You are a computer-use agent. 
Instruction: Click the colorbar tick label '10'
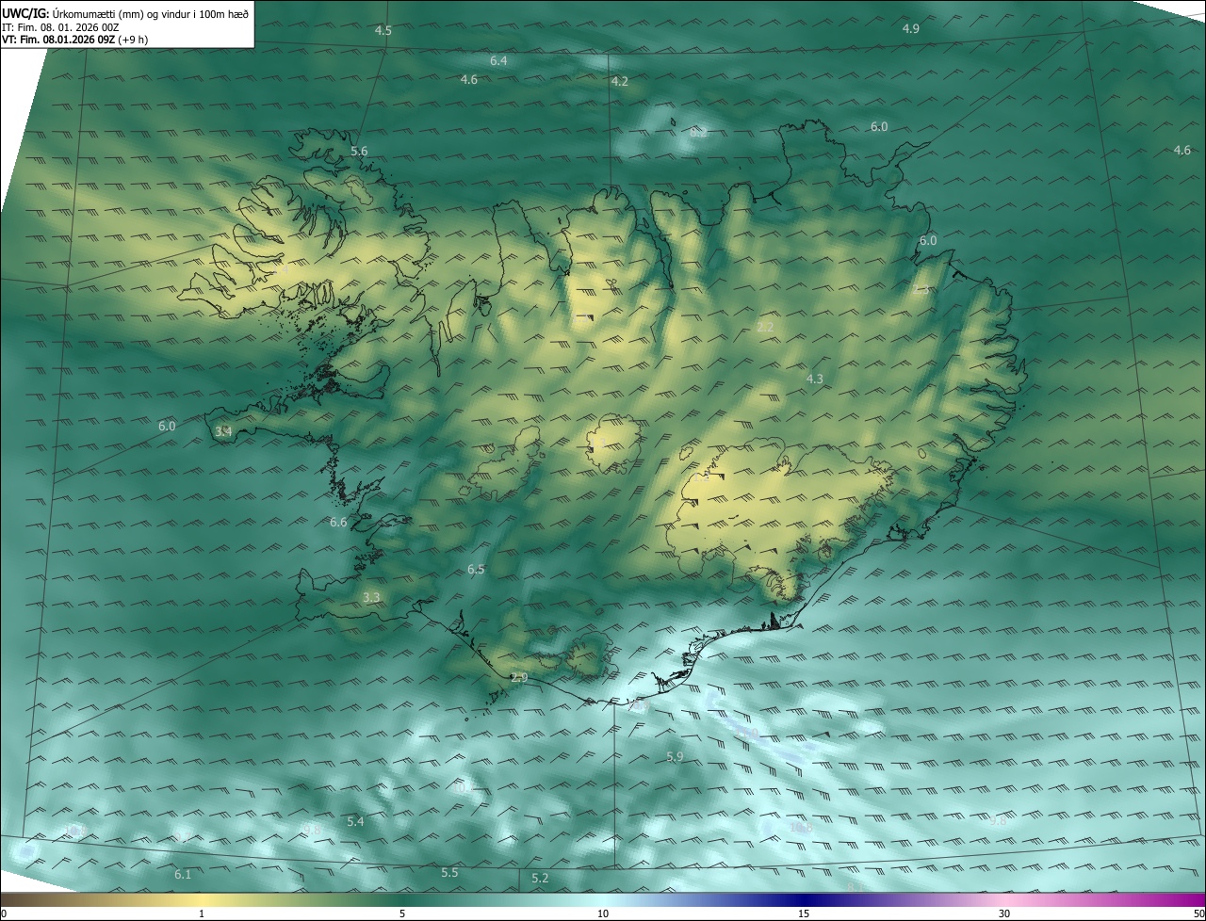click(x=603, y=914)
